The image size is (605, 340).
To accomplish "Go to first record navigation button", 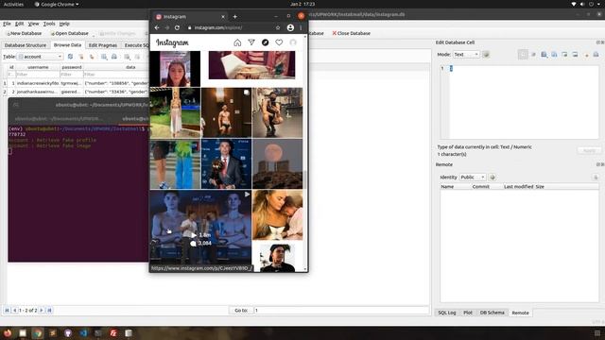I will (7, 311).
